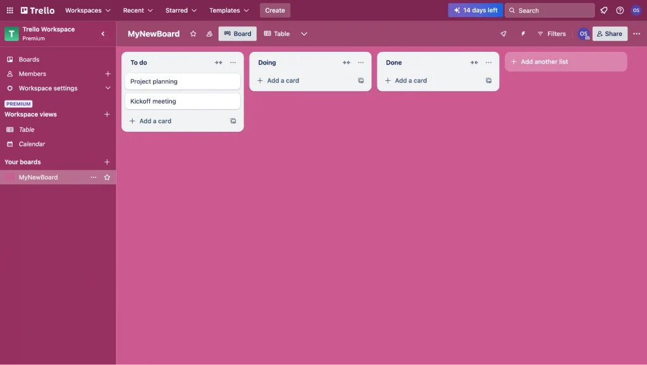Collapse the Done list
Screen dimensions: 647x365
[x=474, y=63]
